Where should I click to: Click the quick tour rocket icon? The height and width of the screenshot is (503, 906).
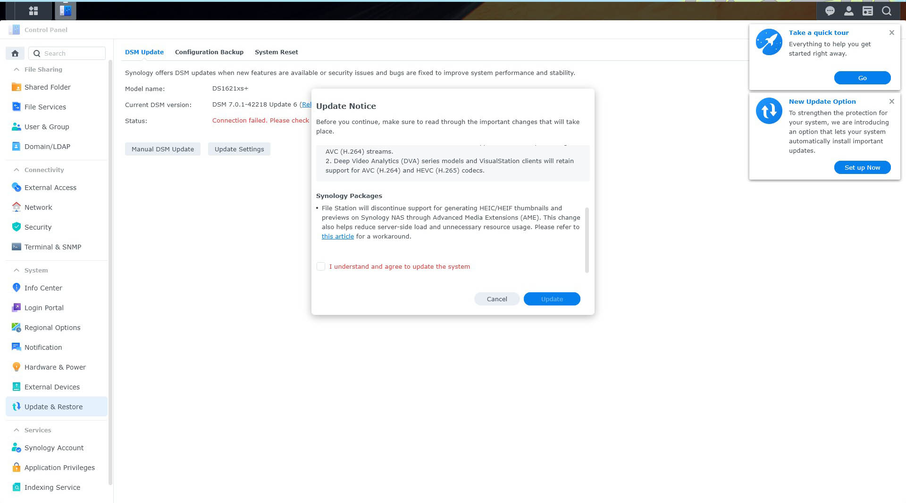[769, 42]
